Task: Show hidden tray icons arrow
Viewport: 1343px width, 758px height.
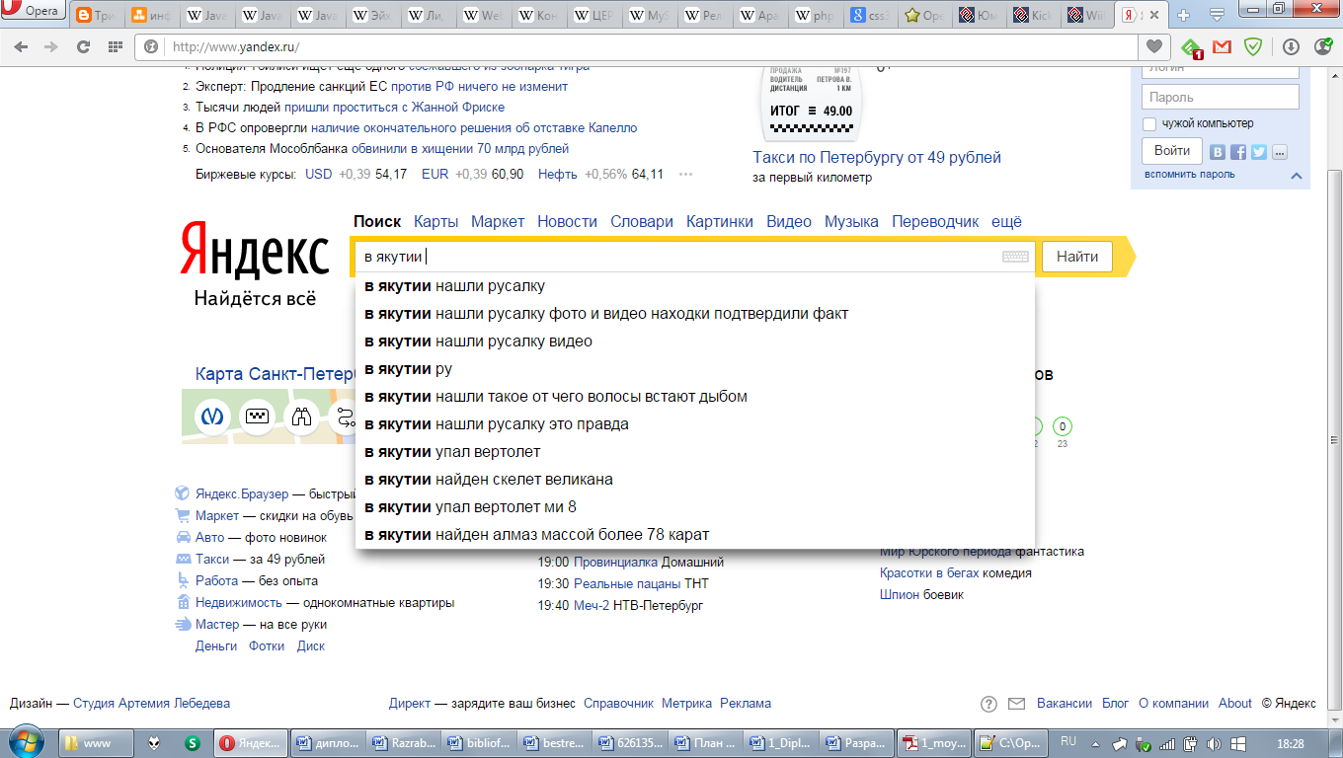Action: pos(1096,743)
